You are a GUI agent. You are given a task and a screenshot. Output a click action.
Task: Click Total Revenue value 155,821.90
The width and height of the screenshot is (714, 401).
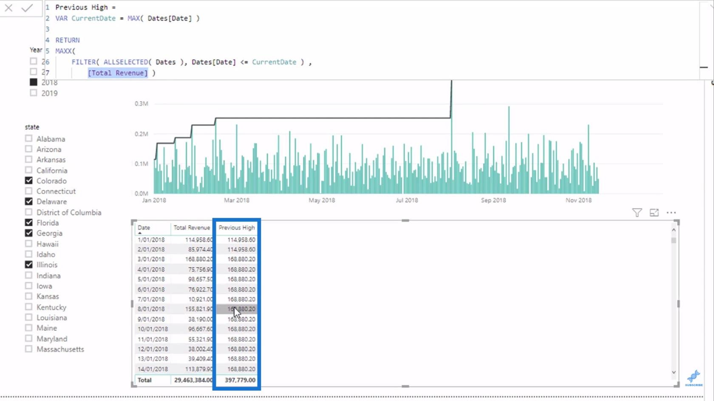click(x=199, y=309)
